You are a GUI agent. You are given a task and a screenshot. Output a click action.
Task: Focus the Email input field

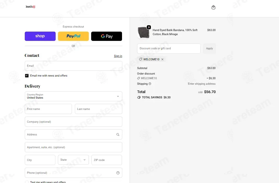[x=73, y=66]
